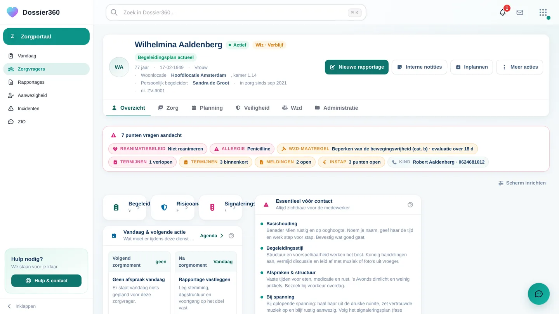This screenshot has height=314, width=559.
Task: Open the notifications bell
Action: tap(503, 12)
